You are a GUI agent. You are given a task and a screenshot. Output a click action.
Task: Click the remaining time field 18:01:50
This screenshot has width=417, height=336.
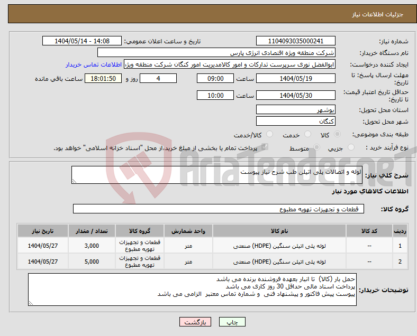[x=103, y=79]
